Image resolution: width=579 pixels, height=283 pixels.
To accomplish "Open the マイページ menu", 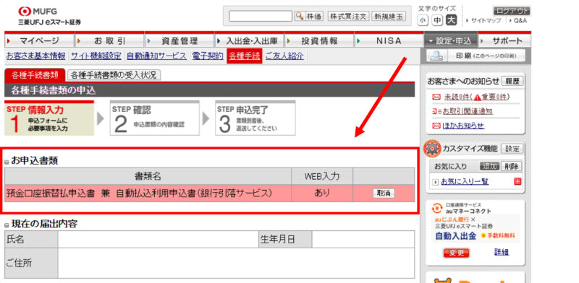I will pos(39,41).
